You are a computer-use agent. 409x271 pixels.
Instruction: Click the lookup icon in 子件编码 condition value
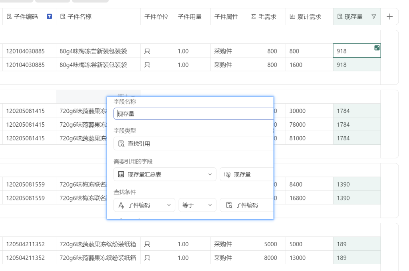(229, 205)
